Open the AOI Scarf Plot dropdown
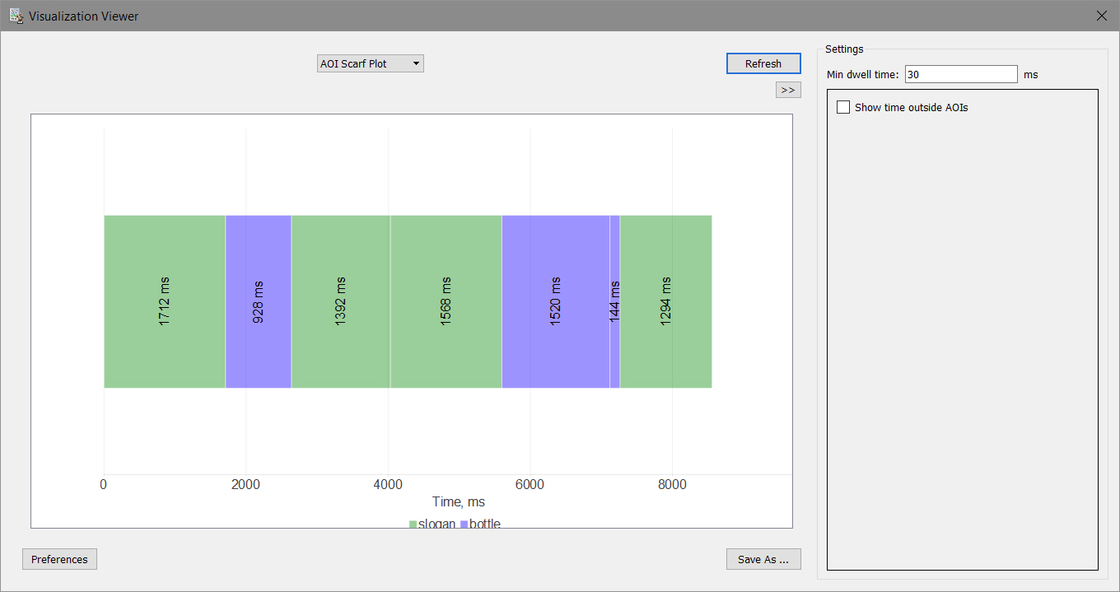 (370, 63)
